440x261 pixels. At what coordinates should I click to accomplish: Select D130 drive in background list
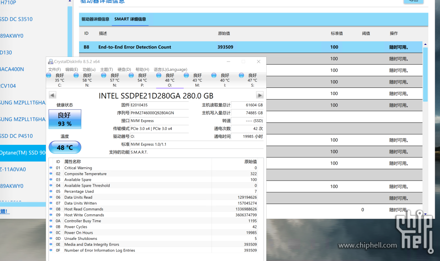6,52
